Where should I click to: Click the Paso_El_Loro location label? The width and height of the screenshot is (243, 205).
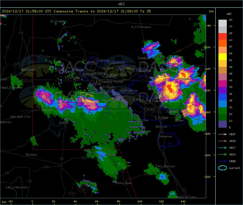pyautogui.click(x=187, y=197)
